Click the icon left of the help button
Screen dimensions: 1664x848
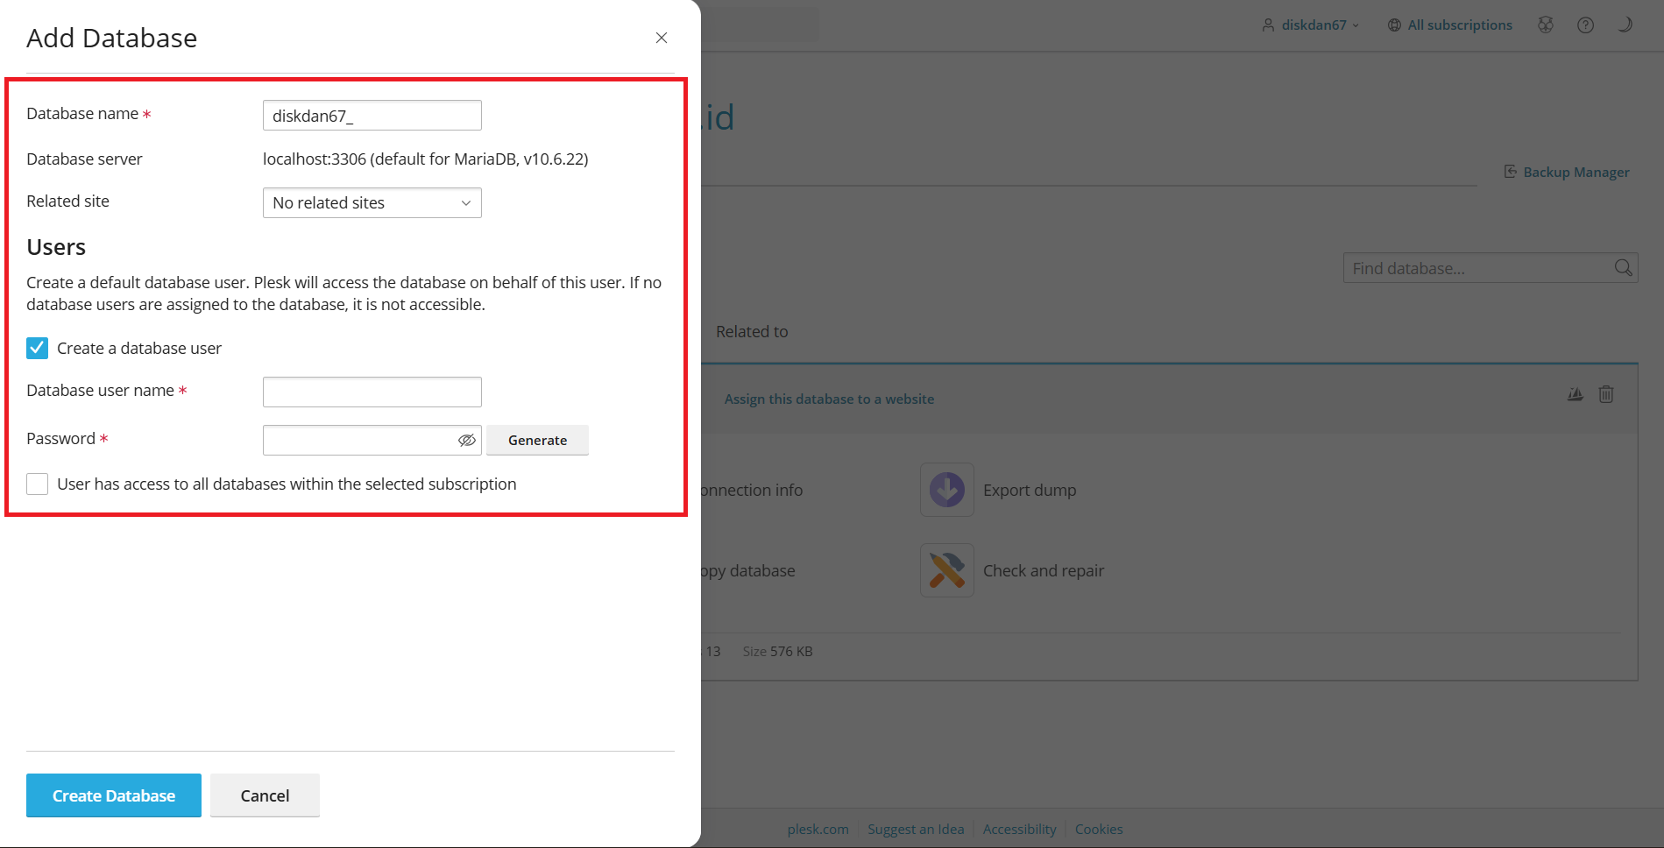click(1546, 25)
